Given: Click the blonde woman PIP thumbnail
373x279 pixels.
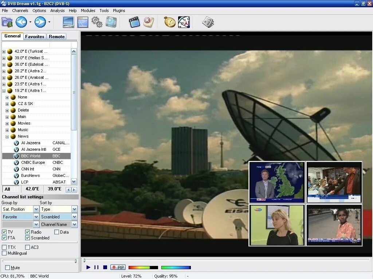Looking at the screenshot, I should coord(277,225).
